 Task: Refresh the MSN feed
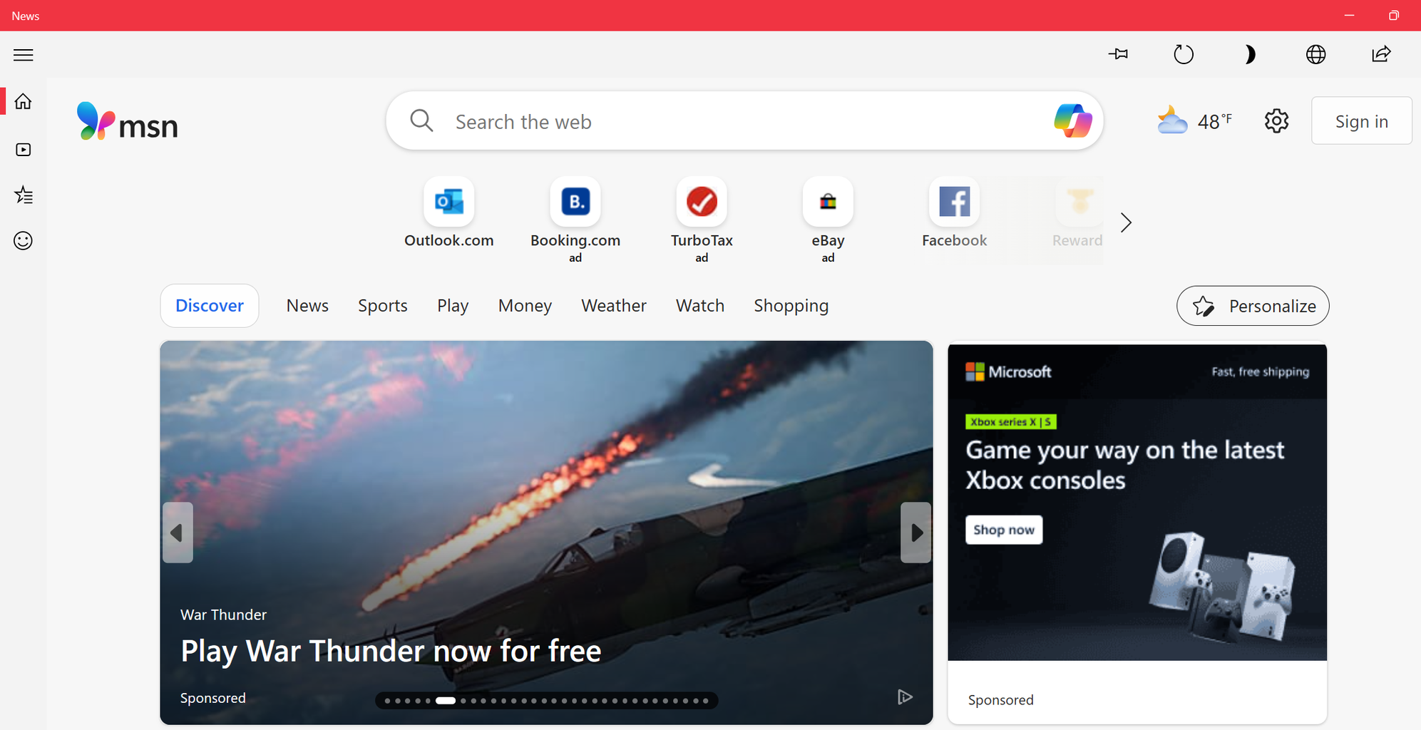tap(1183, 53)
